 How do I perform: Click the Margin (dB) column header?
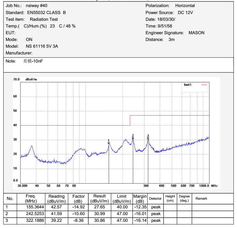point(140,199)
